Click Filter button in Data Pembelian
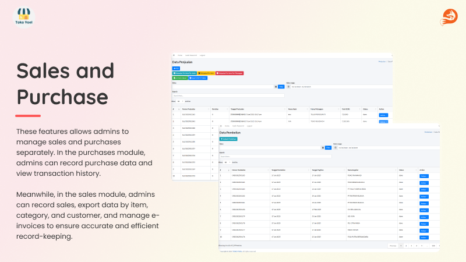The width and height of the screenshot is (466, 262). click(328, 148)
